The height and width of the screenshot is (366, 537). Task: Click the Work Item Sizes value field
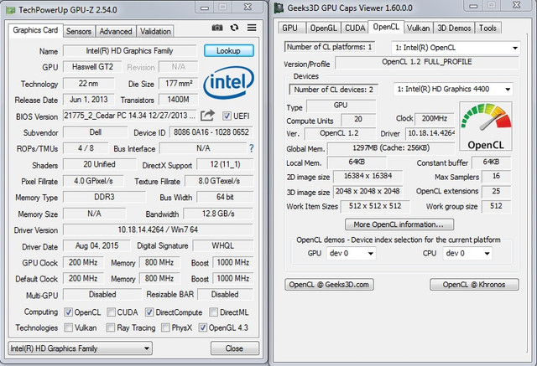pyautogui.click(x=375, y=206)
